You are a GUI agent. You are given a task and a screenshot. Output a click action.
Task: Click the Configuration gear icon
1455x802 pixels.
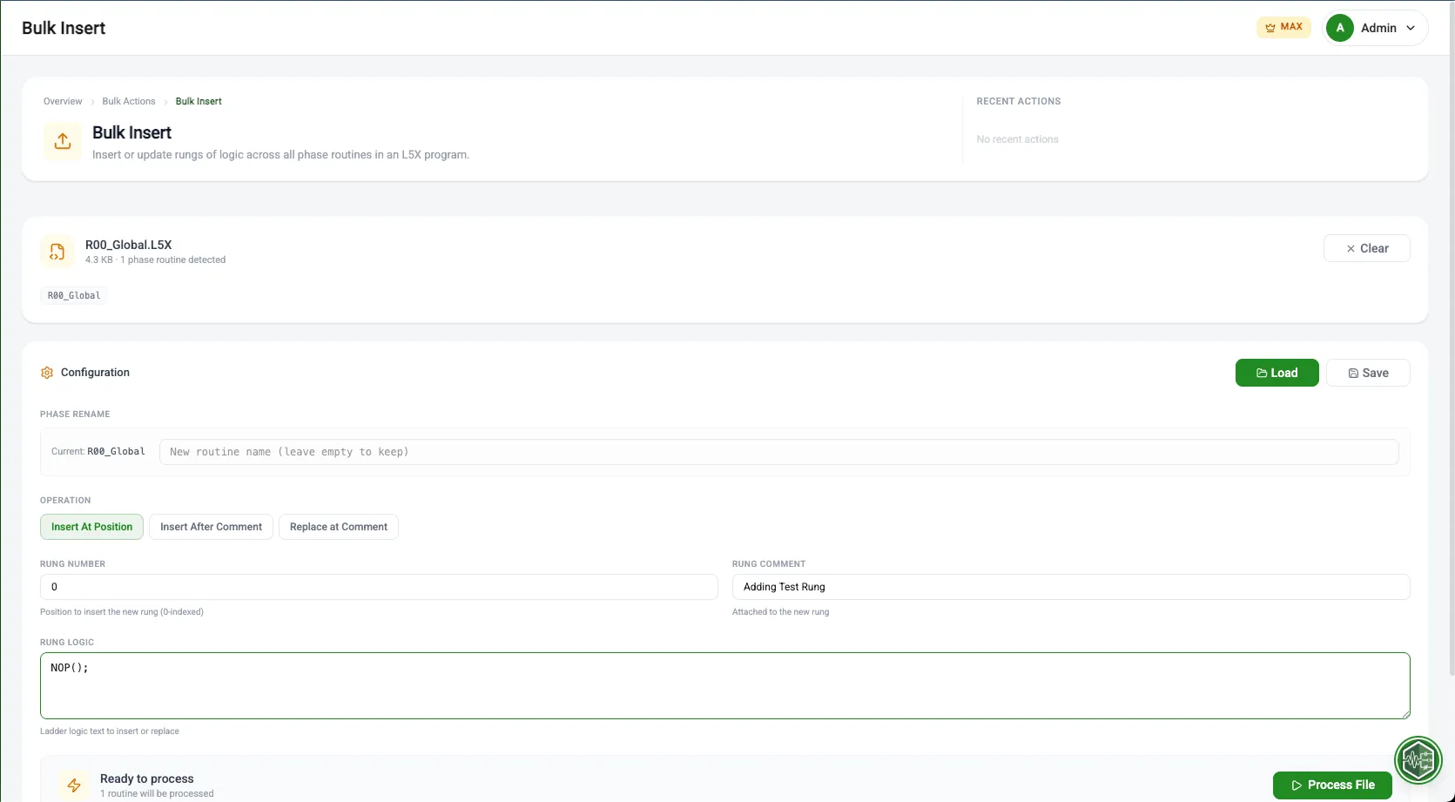click(47, 373)
